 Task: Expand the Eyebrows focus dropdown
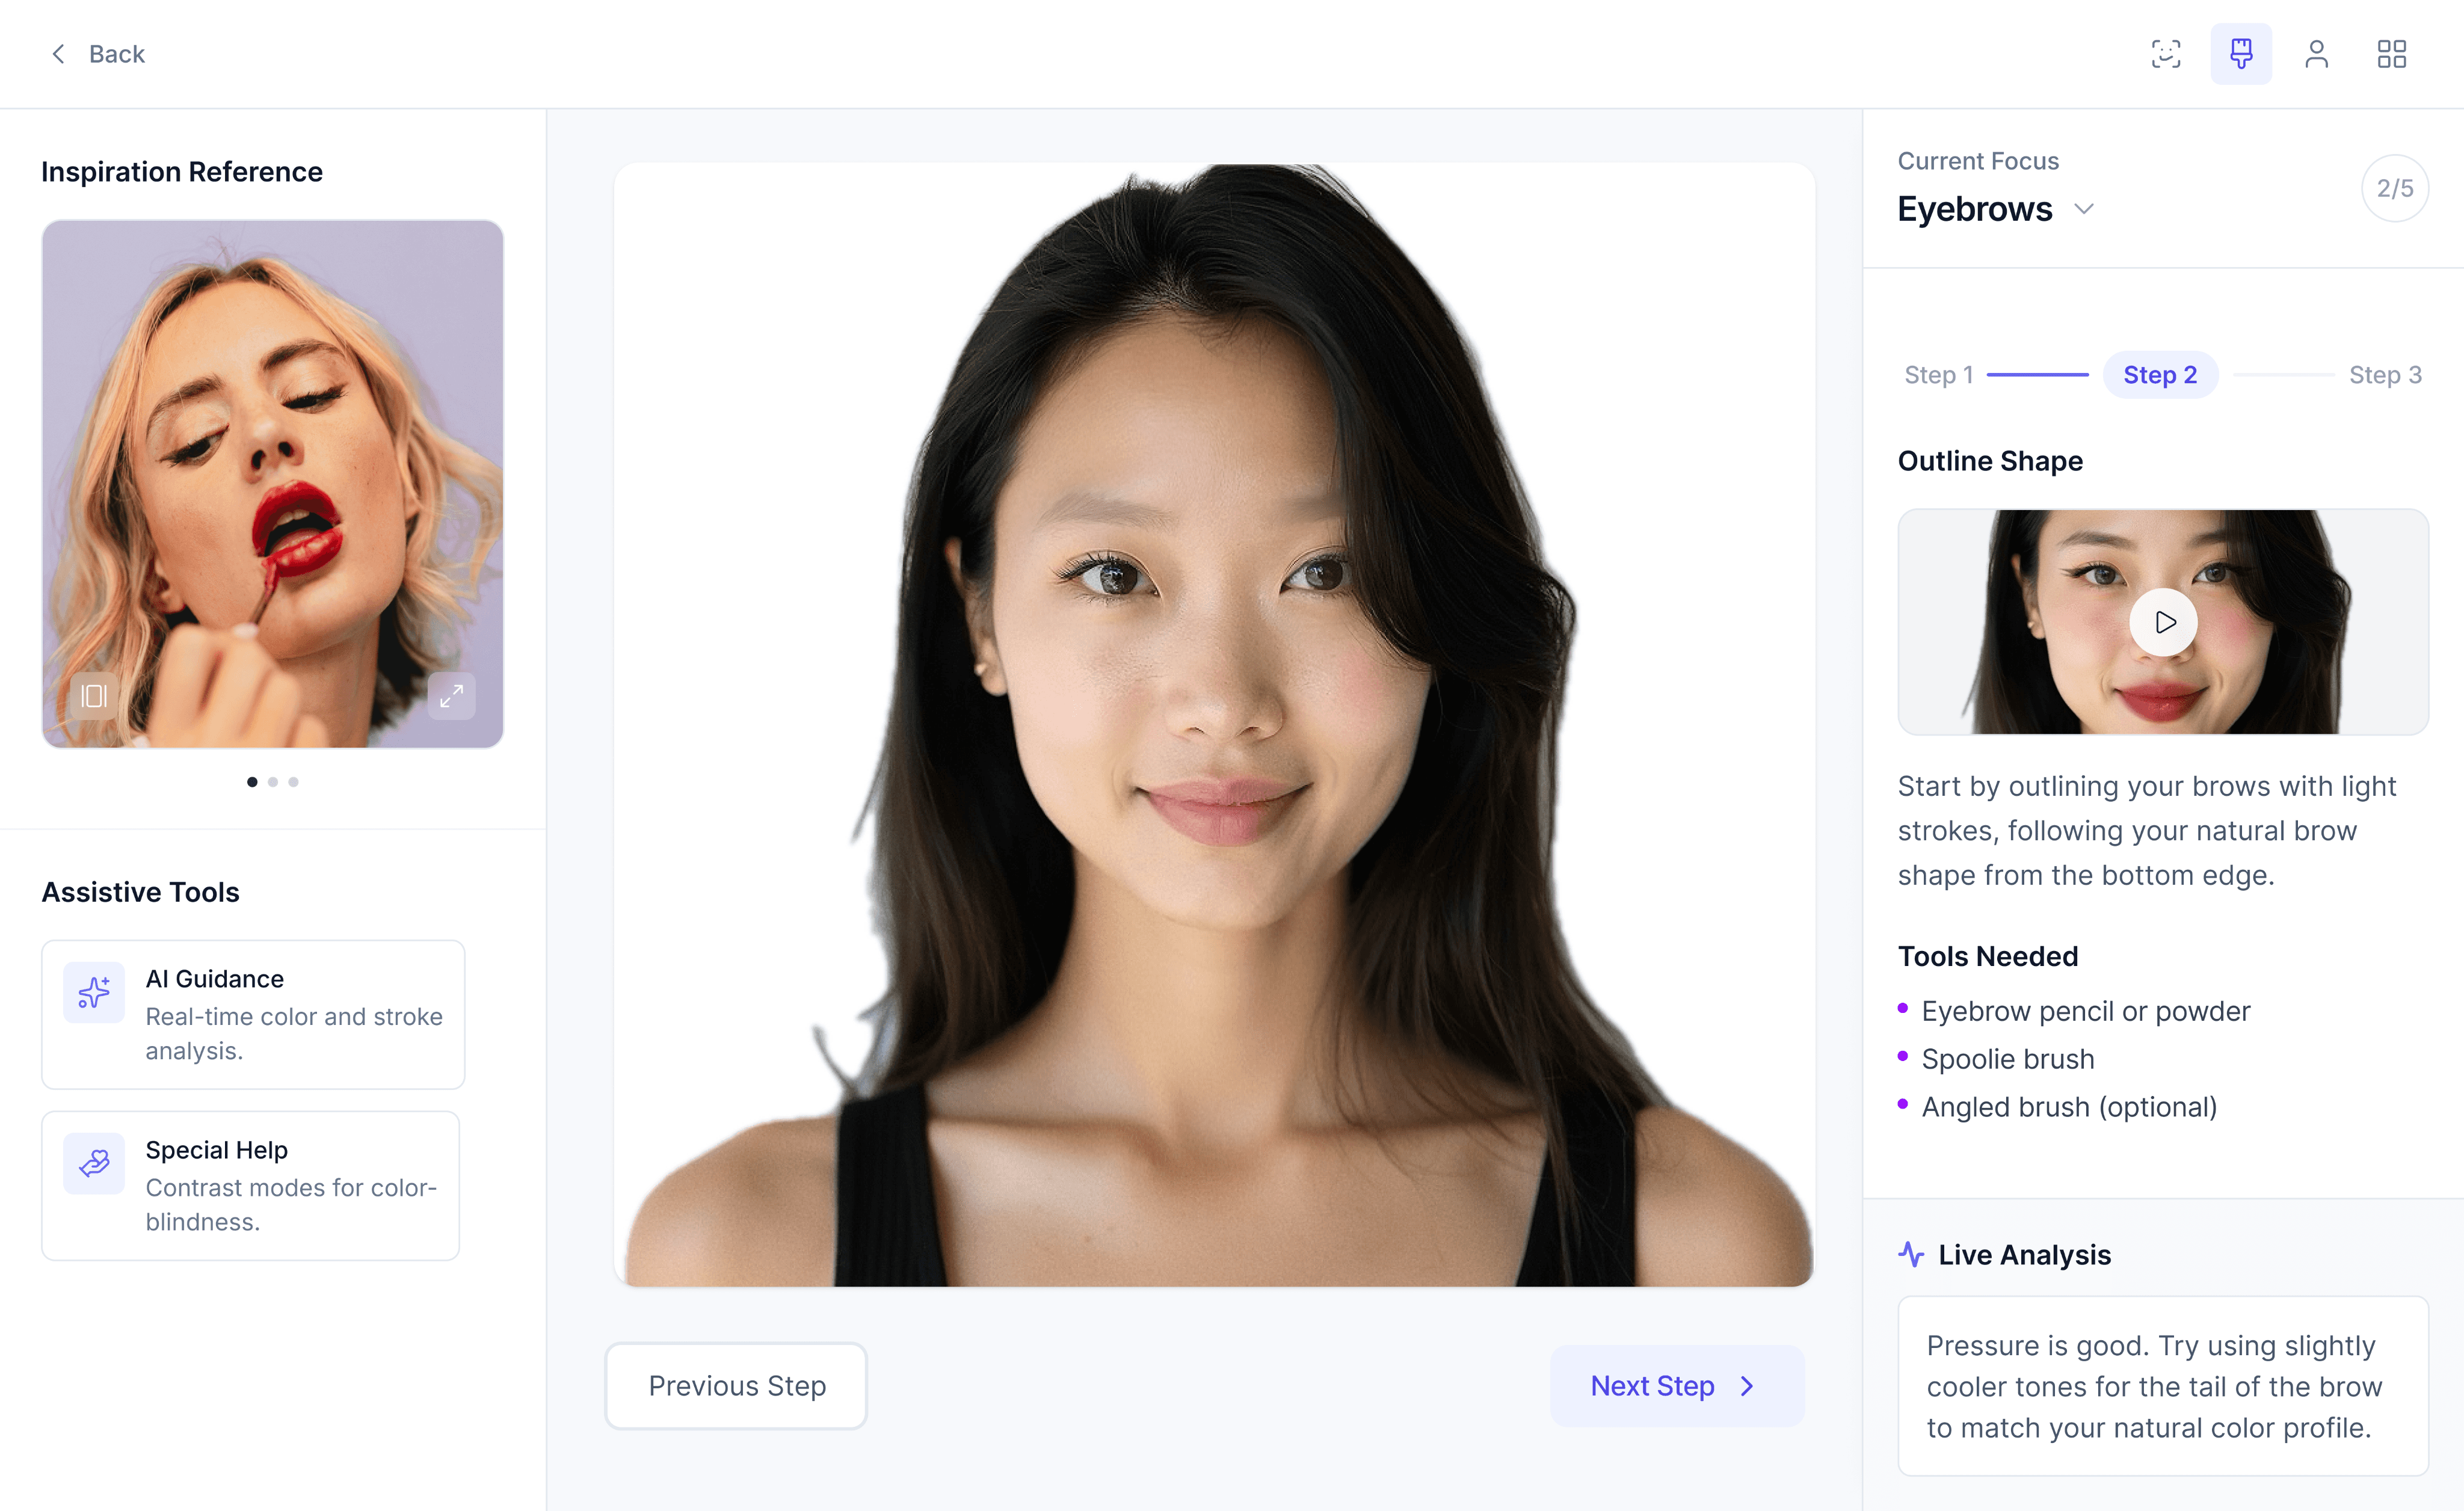coord(2084,209)
